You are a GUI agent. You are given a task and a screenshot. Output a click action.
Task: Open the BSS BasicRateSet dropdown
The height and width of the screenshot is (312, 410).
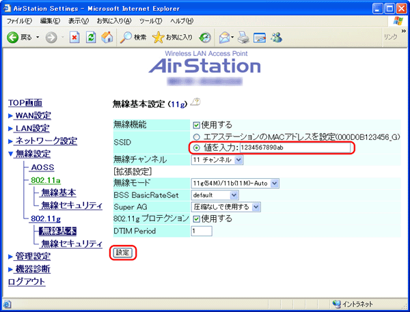point(215,195)
